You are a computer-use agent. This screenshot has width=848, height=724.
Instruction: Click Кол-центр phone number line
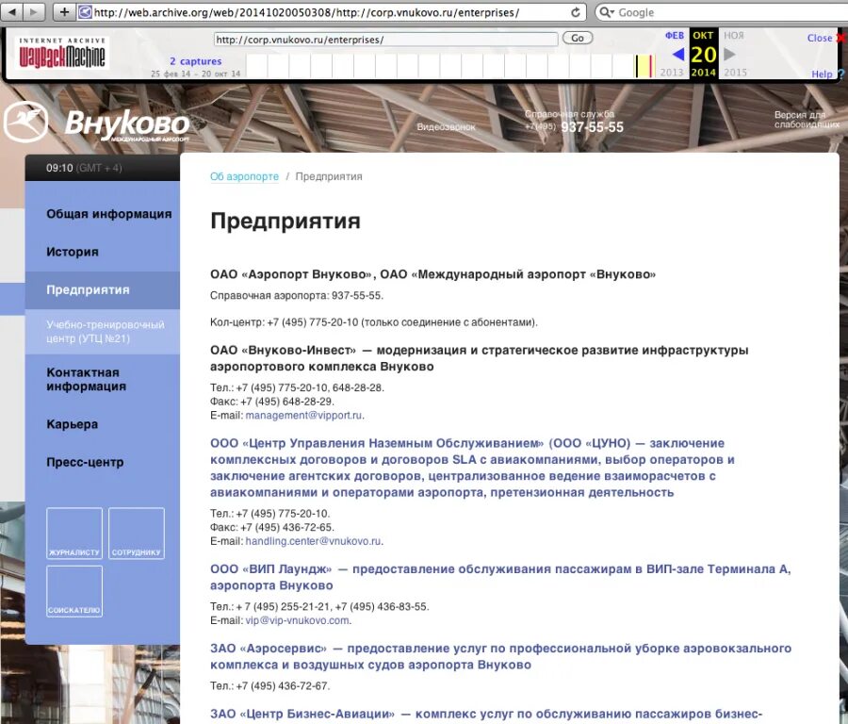(x=374, y=322)
